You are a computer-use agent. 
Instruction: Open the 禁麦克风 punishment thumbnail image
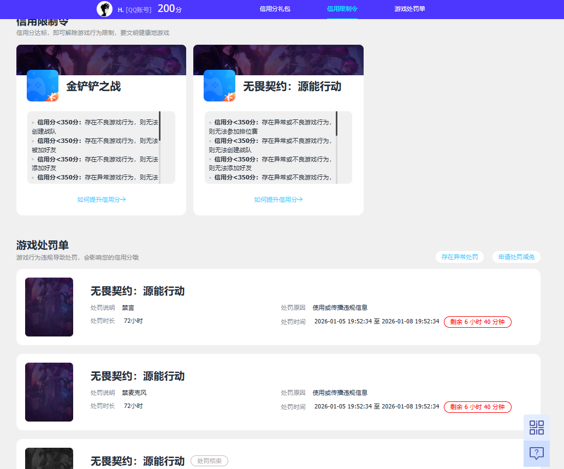[49, 392]
